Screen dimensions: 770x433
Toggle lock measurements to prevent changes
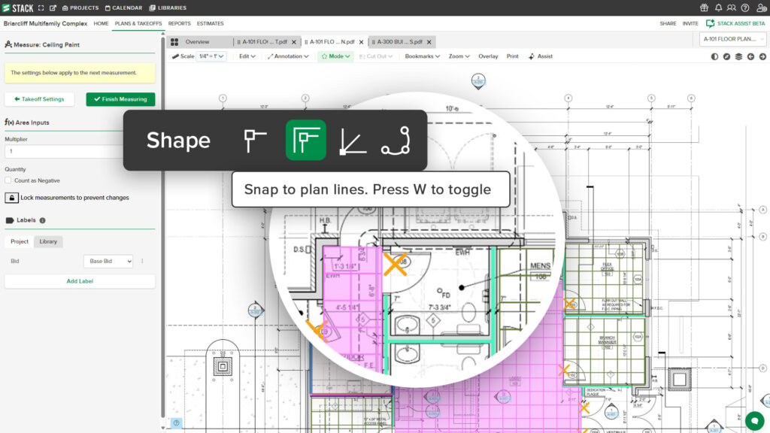(11, 196)
